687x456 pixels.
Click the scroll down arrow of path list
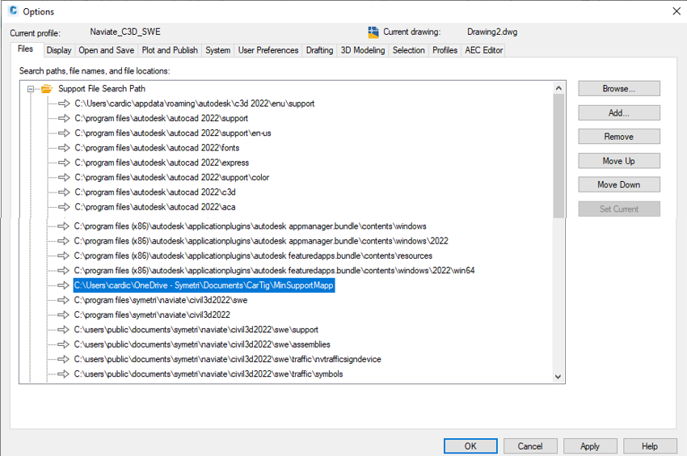[x=558, y=376]
